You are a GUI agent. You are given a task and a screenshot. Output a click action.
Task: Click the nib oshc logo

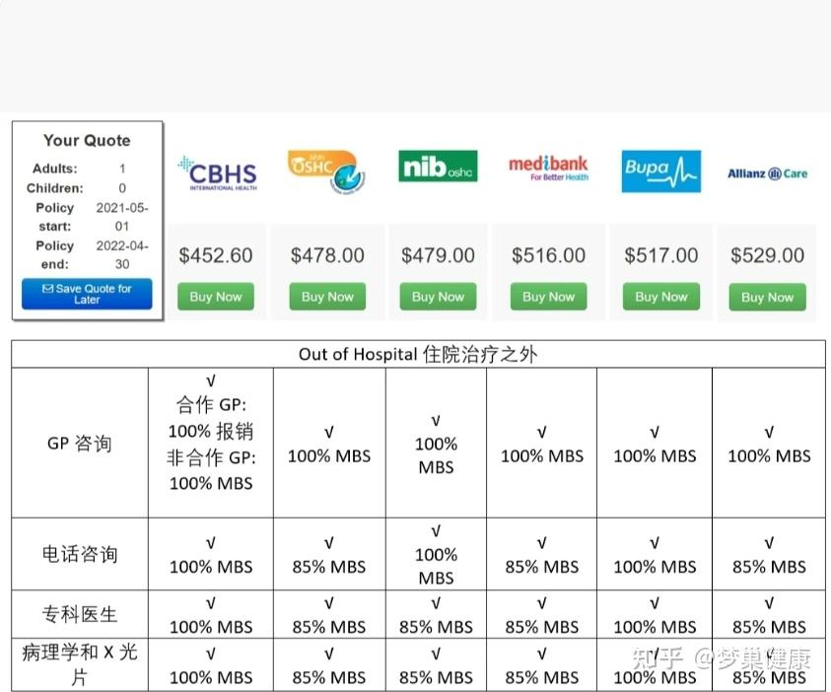coord(438,167)
